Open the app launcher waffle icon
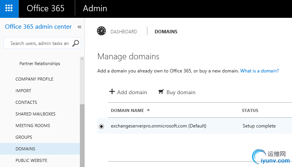 click(x=9, y=9)
